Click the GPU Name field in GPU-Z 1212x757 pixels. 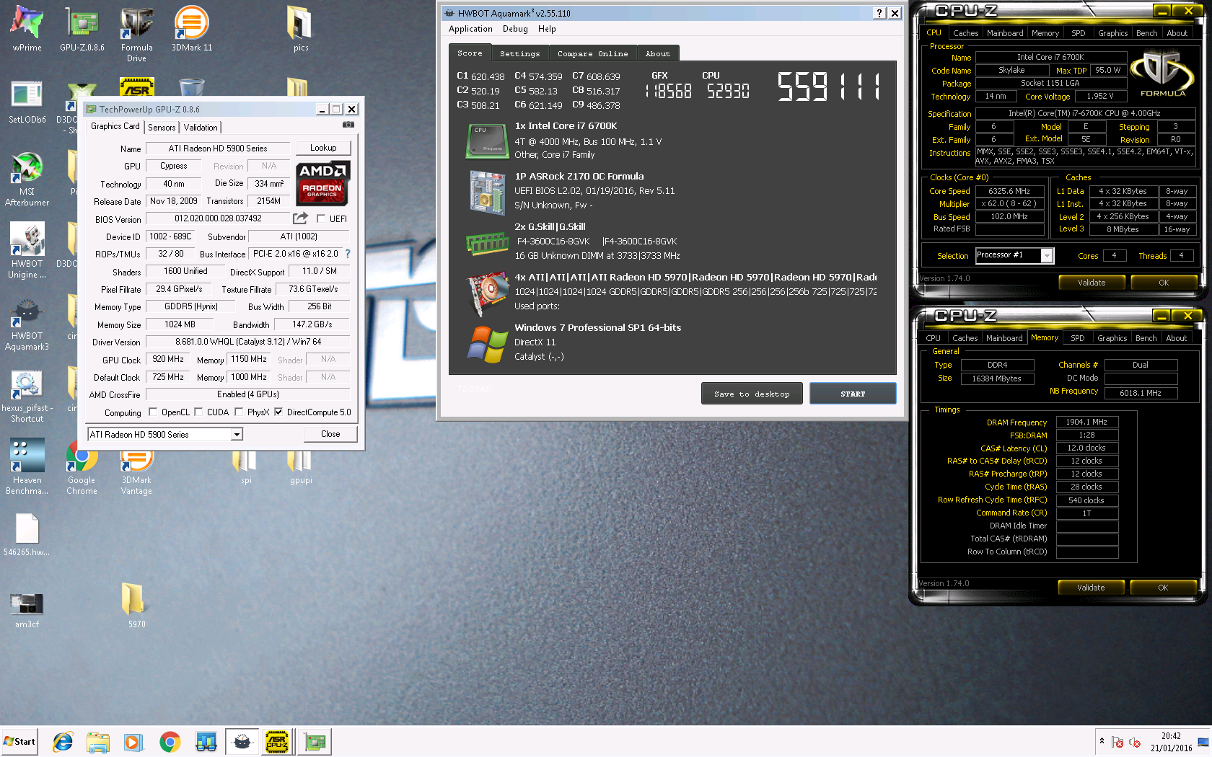[x=218, y=149]
